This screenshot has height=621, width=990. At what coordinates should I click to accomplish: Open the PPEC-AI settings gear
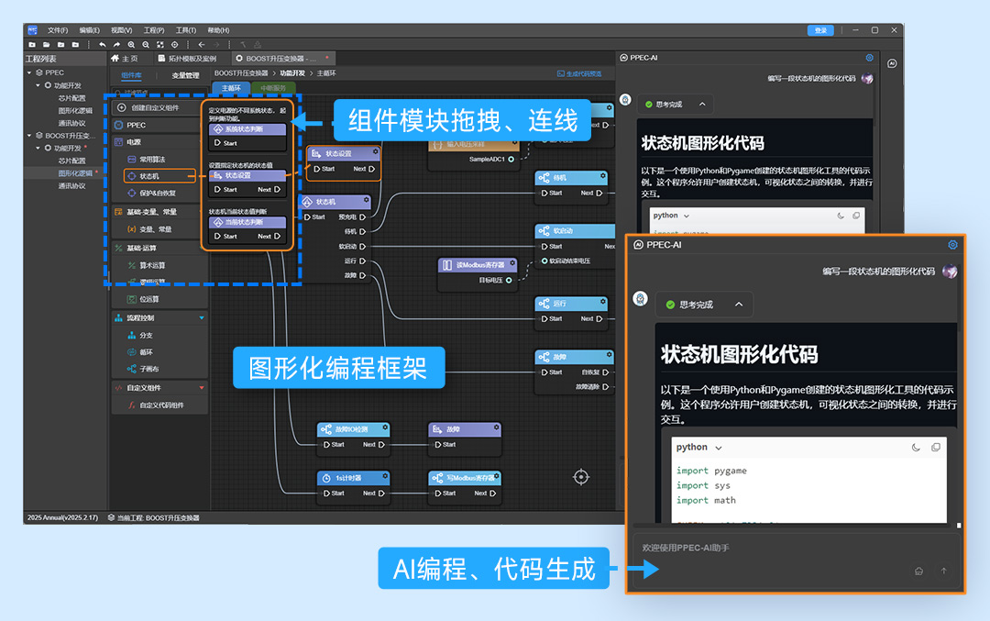[x=952, y=245]
